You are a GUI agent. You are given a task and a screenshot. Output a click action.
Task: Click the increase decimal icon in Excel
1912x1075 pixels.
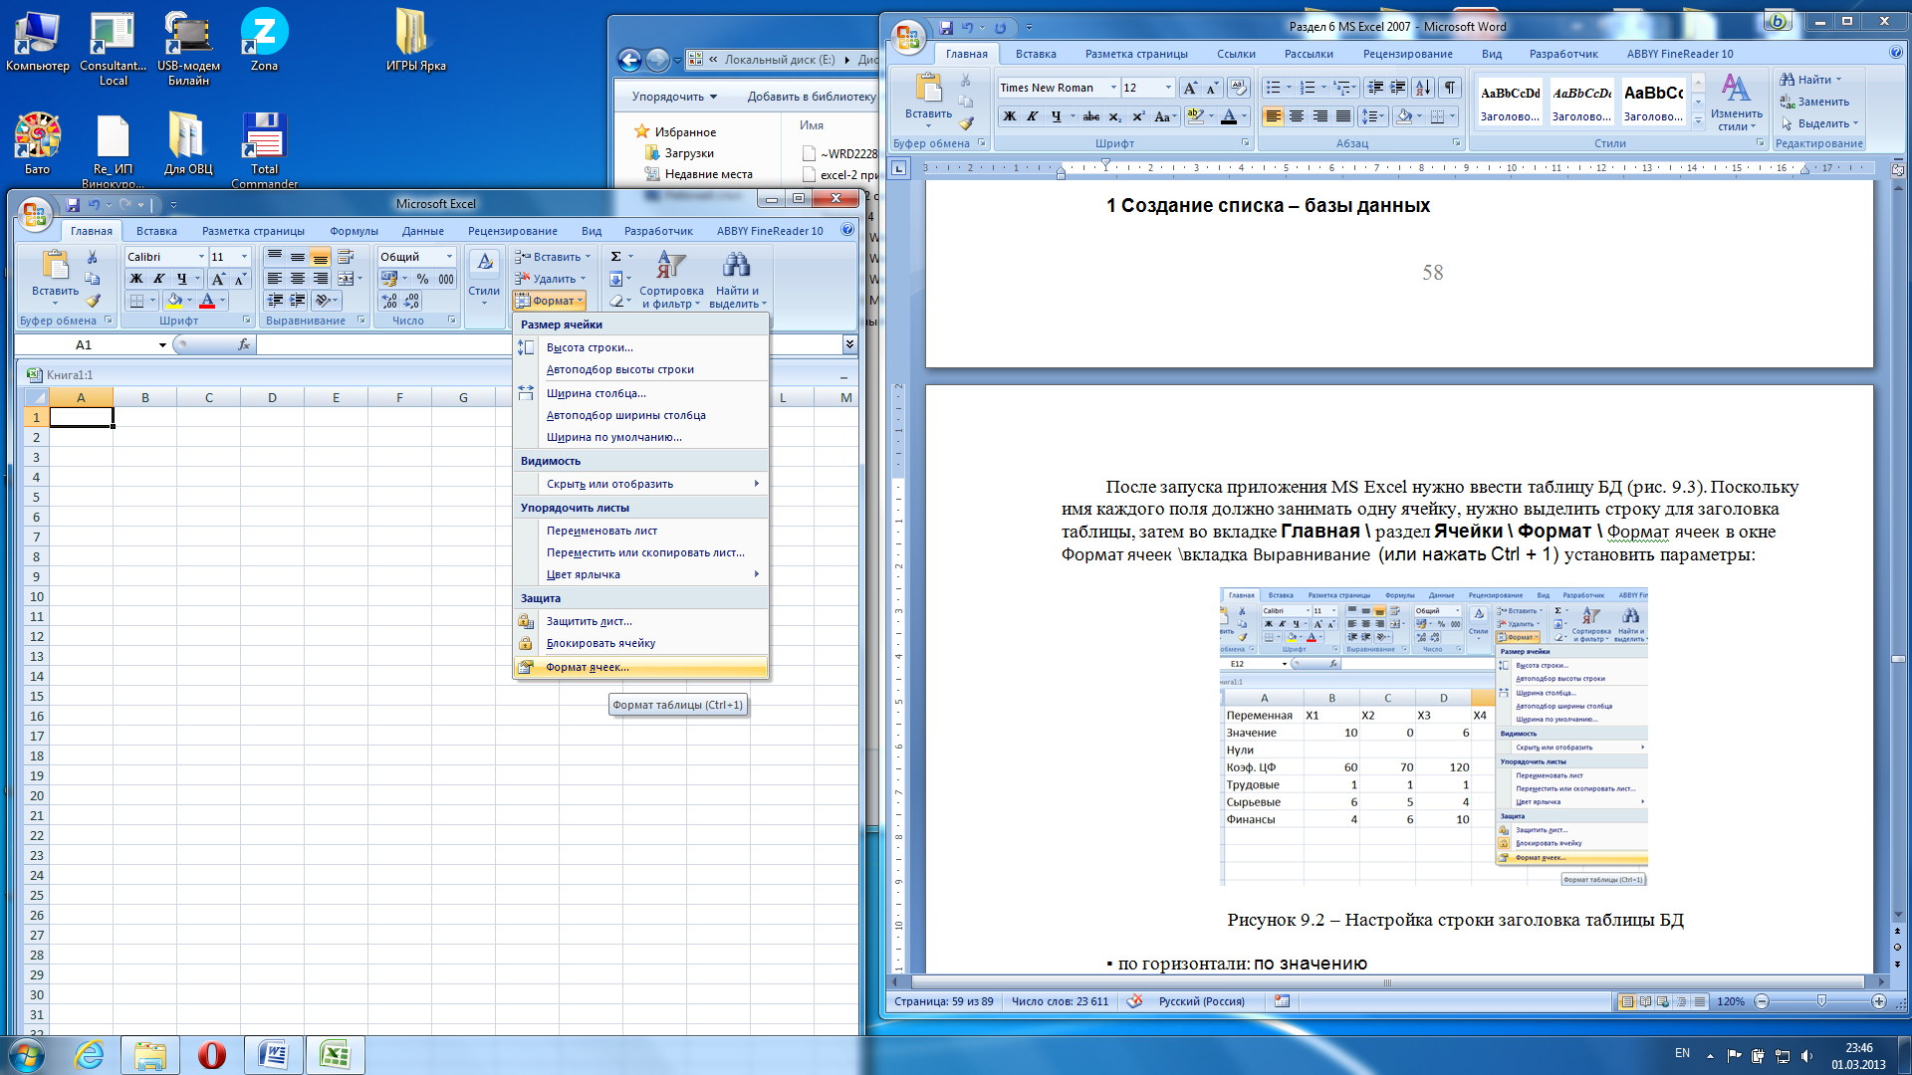[x=389, y=301]
